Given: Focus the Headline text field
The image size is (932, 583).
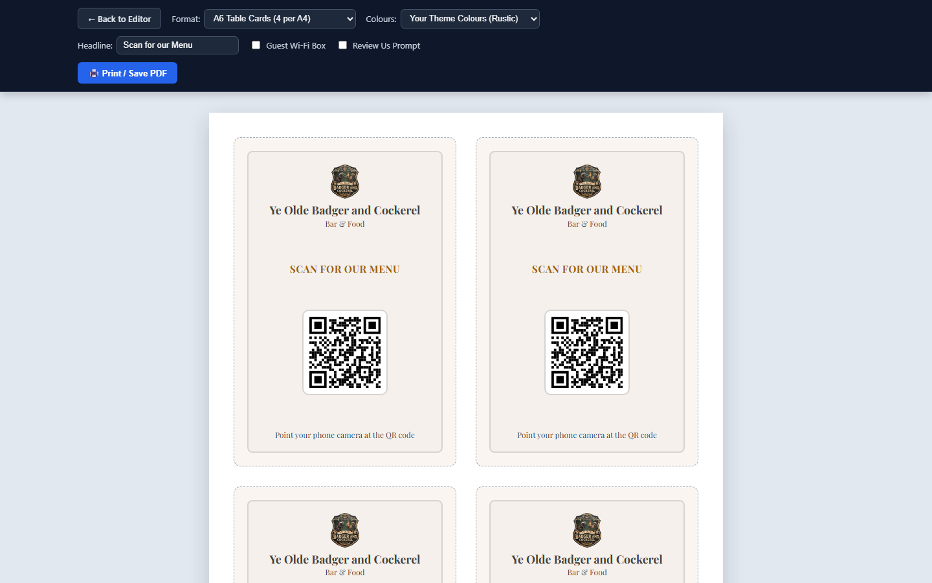Looking at the screenshot, I should 177,45.
